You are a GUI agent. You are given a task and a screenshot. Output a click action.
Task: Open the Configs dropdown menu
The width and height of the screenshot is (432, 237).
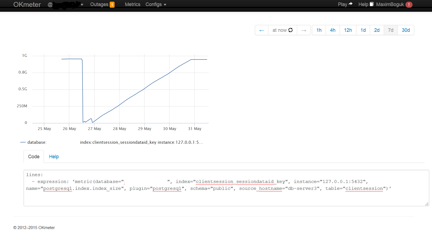coord(156,5)
